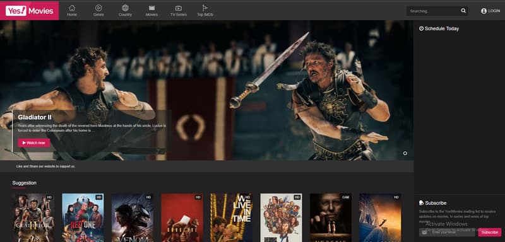Open the Movies clapperboard icon
The height and width of the screenshot is (242, 505).
[151, 8]
